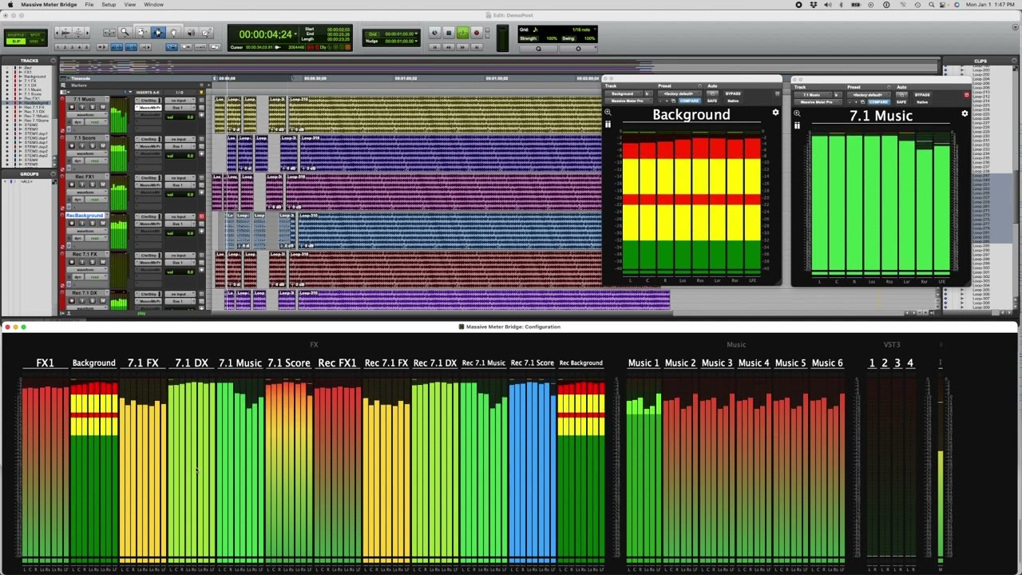Screen dimensions: 1022x575
Task: Click COMPARE in the 7.1 Music plug-in window
Action: pos(878,102)
